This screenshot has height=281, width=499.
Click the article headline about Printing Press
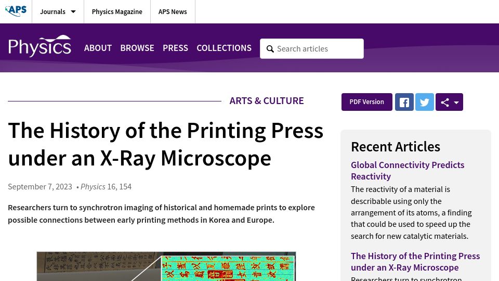coord(165,144)
